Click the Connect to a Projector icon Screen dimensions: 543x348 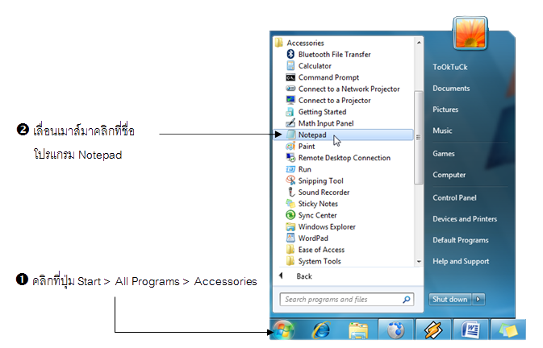click(290, 100)
